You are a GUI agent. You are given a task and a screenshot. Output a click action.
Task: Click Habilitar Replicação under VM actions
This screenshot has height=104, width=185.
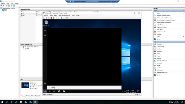click(x=162, y=73)
